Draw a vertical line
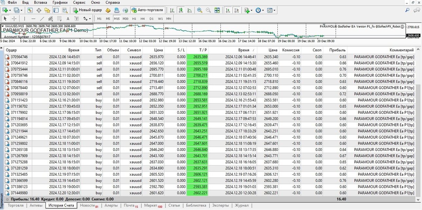This screenshot has height=210, width=422. 25,19
